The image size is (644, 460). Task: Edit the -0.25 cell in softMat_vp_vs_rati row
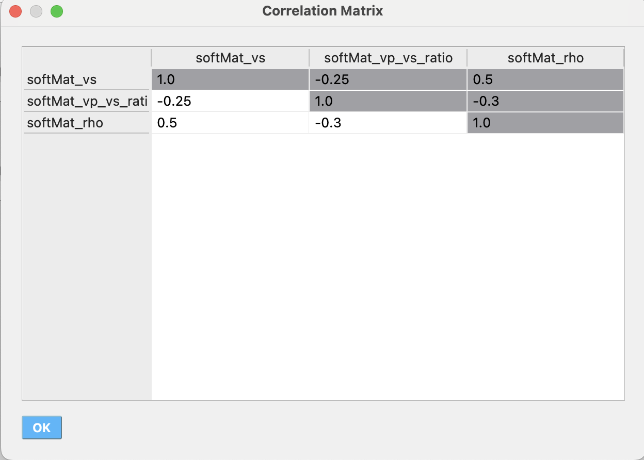tap(230, 101)
